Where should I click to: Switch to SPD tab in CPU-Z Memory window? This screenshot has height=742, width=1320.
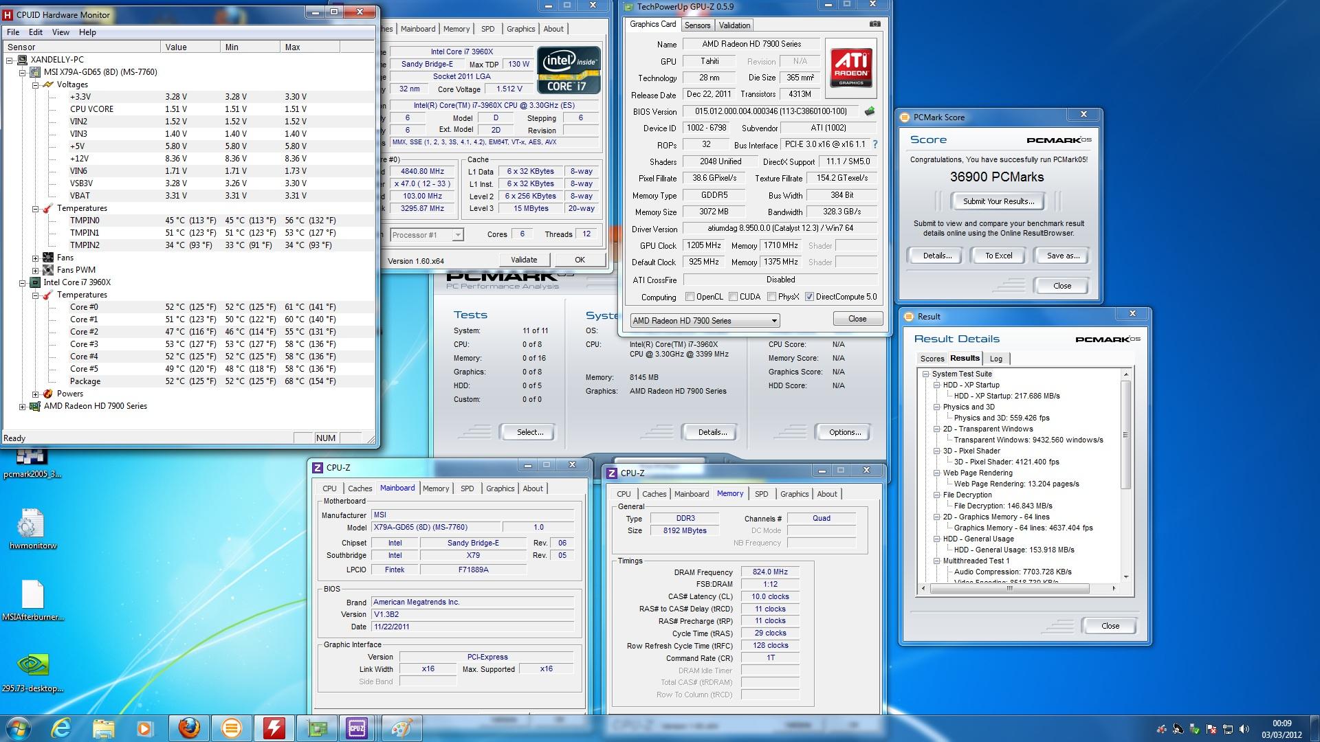coord(761,494)
